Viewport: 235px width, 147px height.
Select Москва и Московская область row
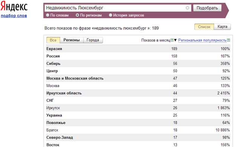point(138,78)
